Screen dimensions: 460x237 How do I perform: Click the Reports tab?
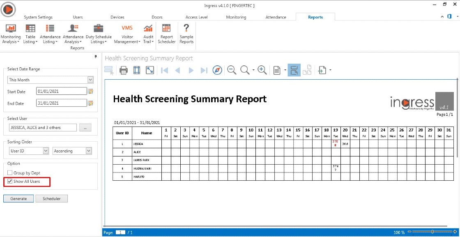315,17
